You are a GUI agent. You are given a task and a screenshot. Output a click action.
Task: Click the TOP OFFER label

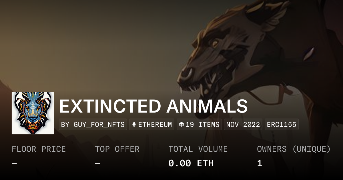coord(117,149)
